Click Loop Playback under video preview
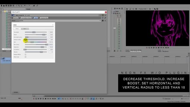The image size is (190, 107). [x=149, y=48]
